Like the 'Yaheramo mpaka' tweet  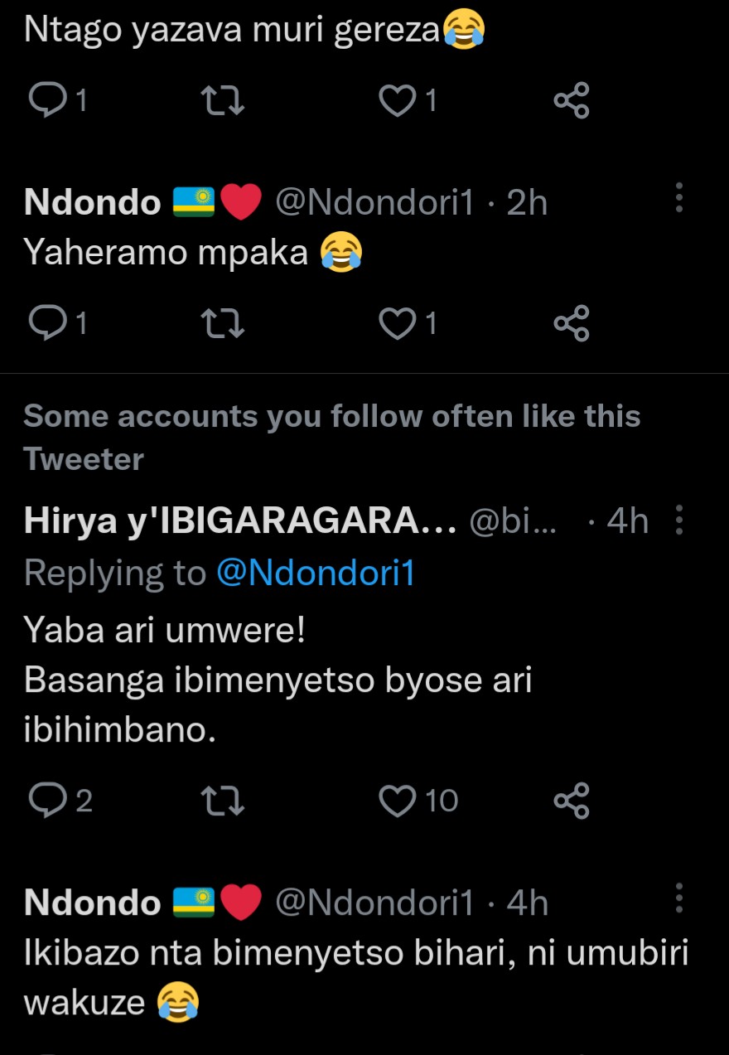pyautogui.click(x=397, y=323)
